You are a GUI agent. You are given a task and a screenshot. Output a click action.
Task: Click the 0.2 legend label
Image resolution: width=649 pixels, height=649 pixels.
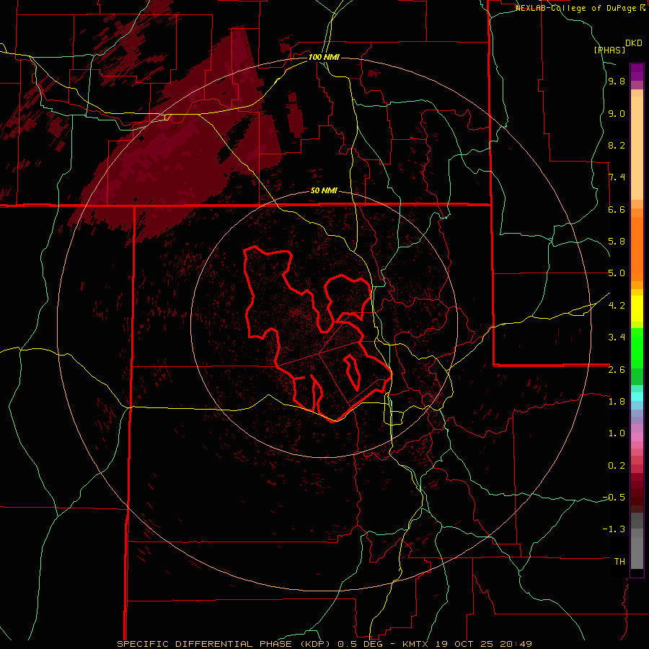(617, 465)
